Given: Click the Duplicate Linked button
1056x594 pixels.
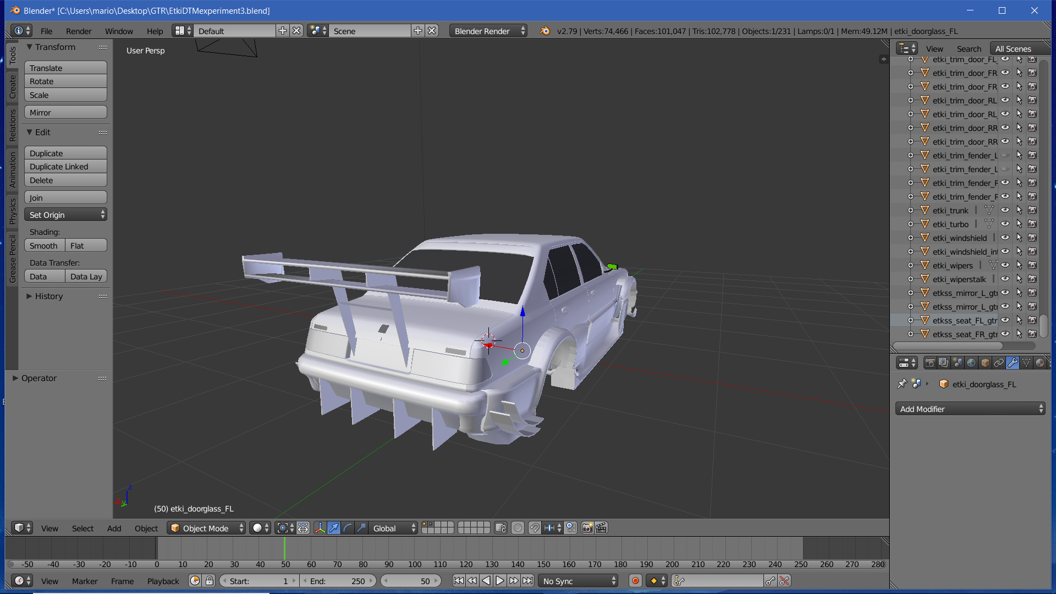Looking at the screenshot, I should click(x=65, y=167).
